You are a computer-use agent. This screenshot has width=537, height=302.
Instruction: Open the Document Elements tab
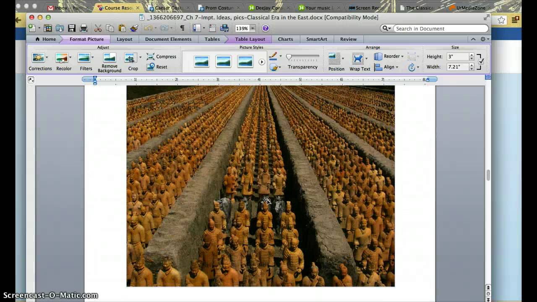tap(168, 39)
